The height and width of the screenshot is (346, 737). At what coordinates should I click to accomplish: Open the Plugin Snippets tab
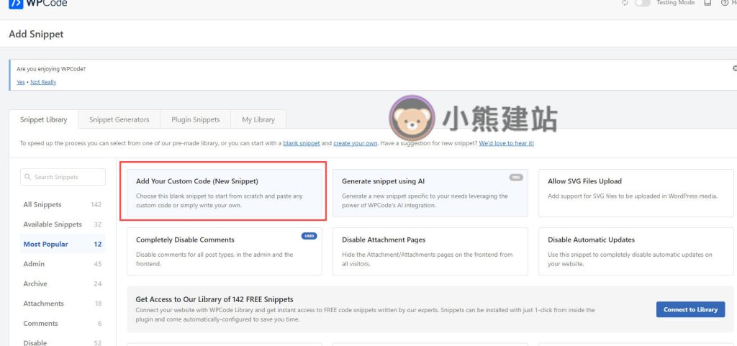196,119
